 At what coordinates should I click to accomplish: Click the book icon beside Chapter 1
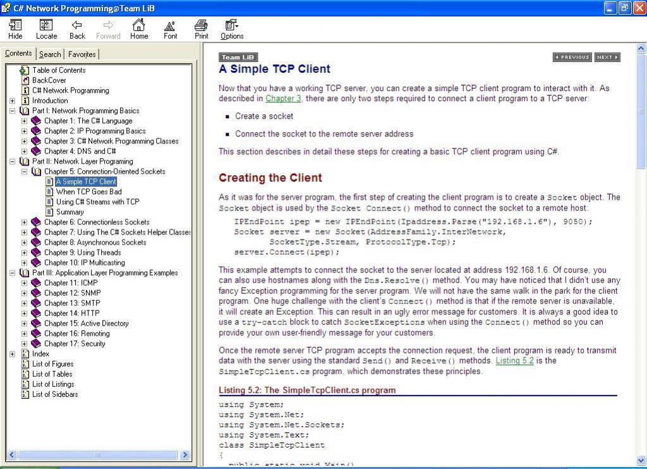(36, 121)
